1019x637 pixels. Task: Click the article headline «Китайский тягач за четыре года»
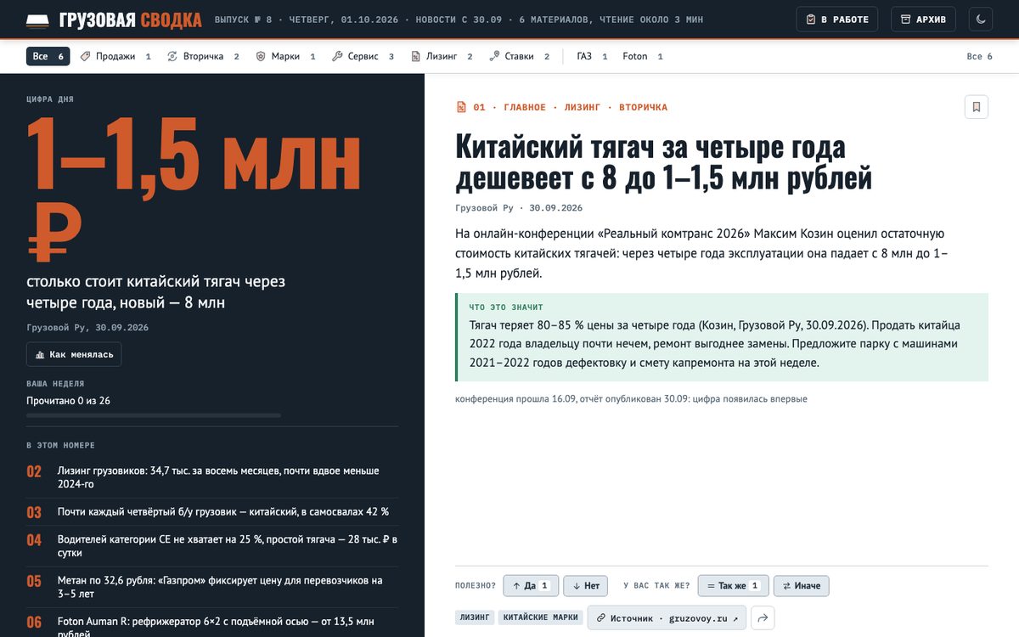coord(664,162)
